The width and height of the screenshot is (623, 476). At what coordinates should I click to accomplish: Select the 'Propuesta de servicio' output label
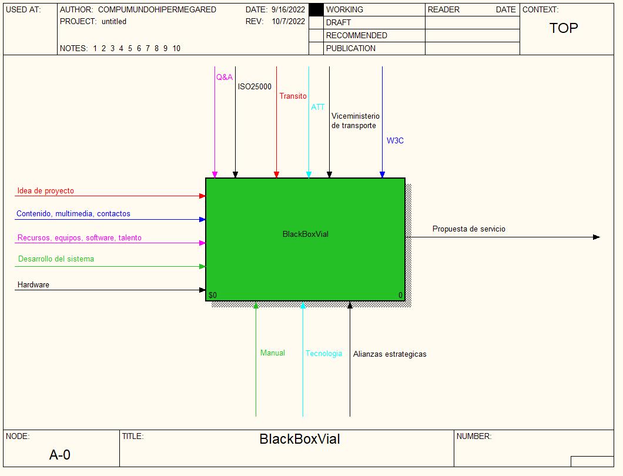469,229
